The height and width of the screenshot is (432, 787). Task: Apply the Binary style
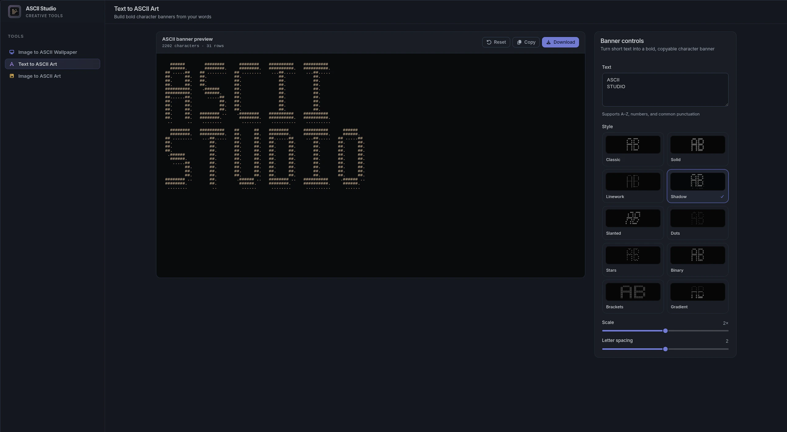pyautogui.click(x=698, y=260)
